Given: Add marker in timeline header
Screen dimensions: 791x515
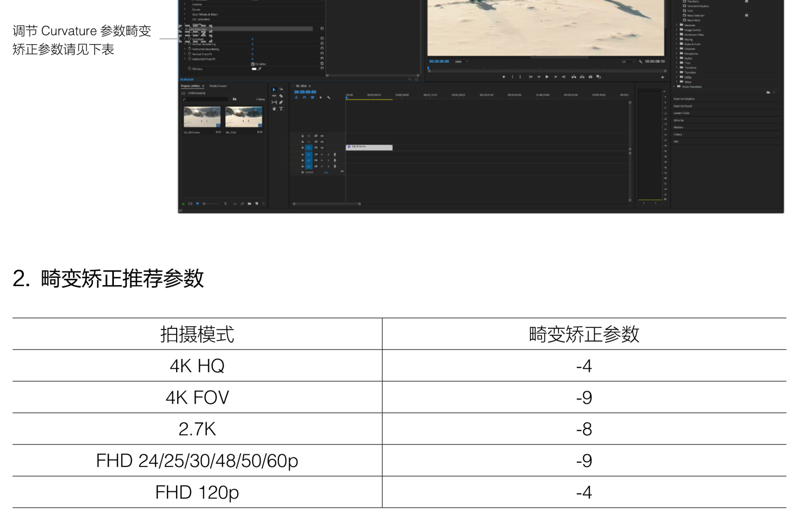Looking at the screenshot, I should click(321, 98).
